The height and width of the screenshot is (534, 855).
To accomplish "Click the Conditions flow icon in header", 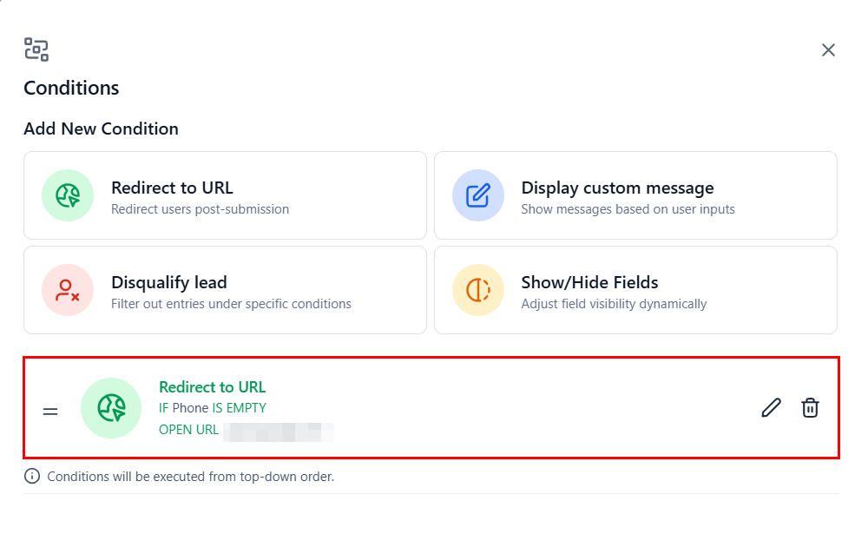I will [x=36, y=49].
